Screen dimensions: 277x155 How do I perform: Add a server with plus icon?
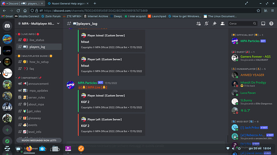(7, 130)
